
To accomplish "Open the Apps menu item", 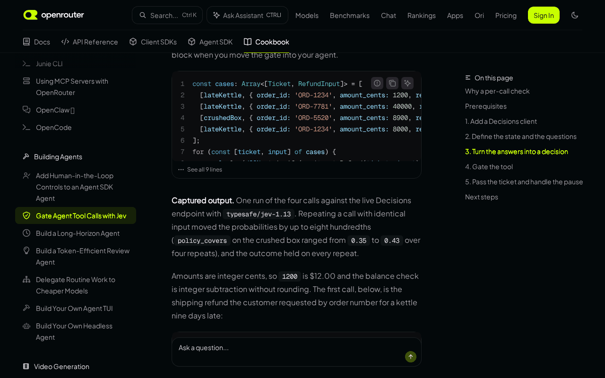I will pyautogui.click(x=455, y=15).
